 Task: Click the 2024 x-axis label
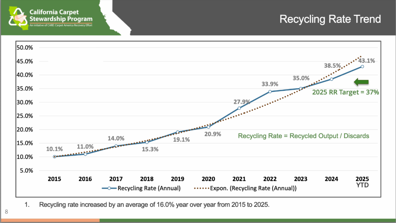[331, 179]
